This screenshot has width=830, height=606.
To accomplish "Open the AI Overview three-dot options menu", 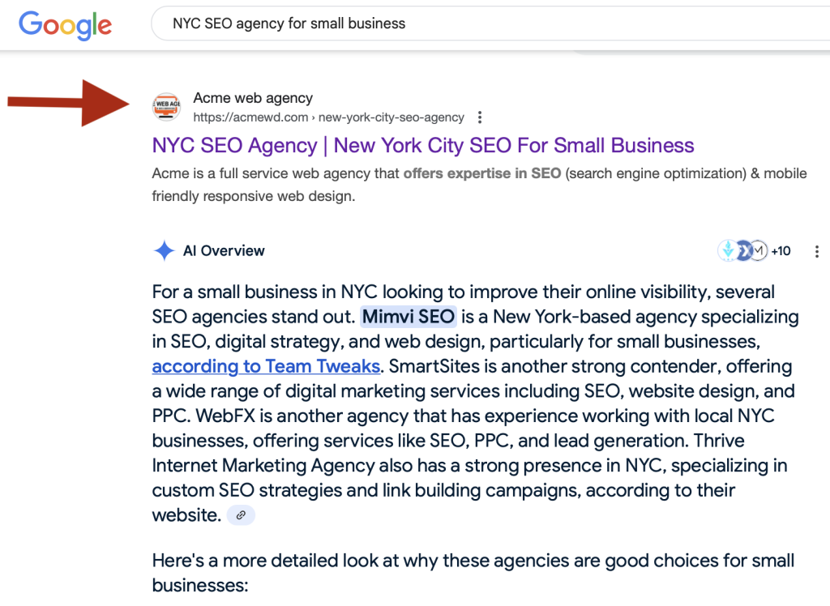I will [817, 251].
